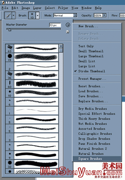Toggle the checked Stroke Thumbnail option
Screen dimensions: 125x180
tap(97, 71)
